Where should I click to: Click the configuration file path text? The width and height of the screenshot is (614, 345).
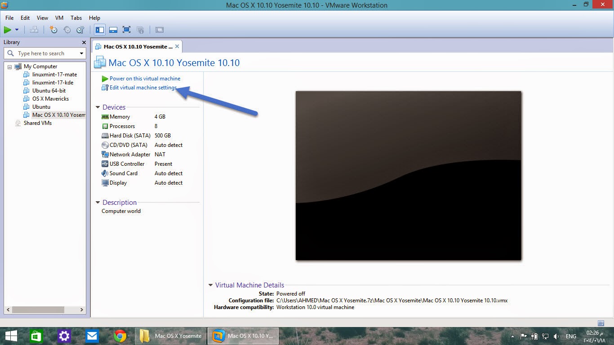click(392, 301)
